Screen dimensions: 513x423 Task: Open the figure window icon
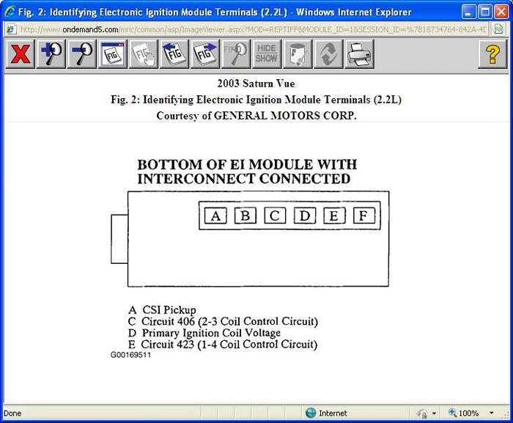point(113,54)
